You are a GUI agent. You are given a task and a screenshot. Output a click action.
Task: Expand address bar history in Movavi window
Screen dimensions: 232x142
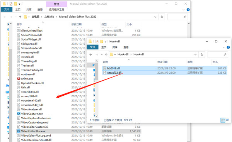tap(155, 17)
